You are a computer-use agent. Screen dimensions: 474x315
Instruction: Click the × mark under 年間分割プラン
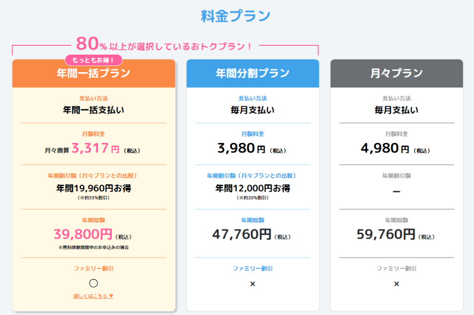253,284
